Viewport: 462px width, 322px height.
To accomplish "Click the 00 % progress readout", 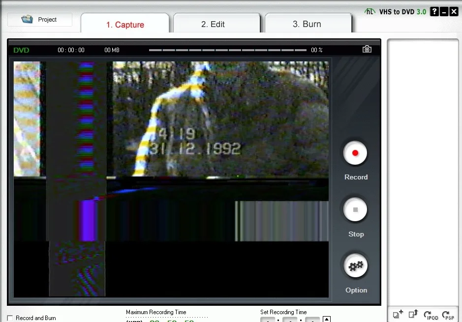I will (317, 50).
